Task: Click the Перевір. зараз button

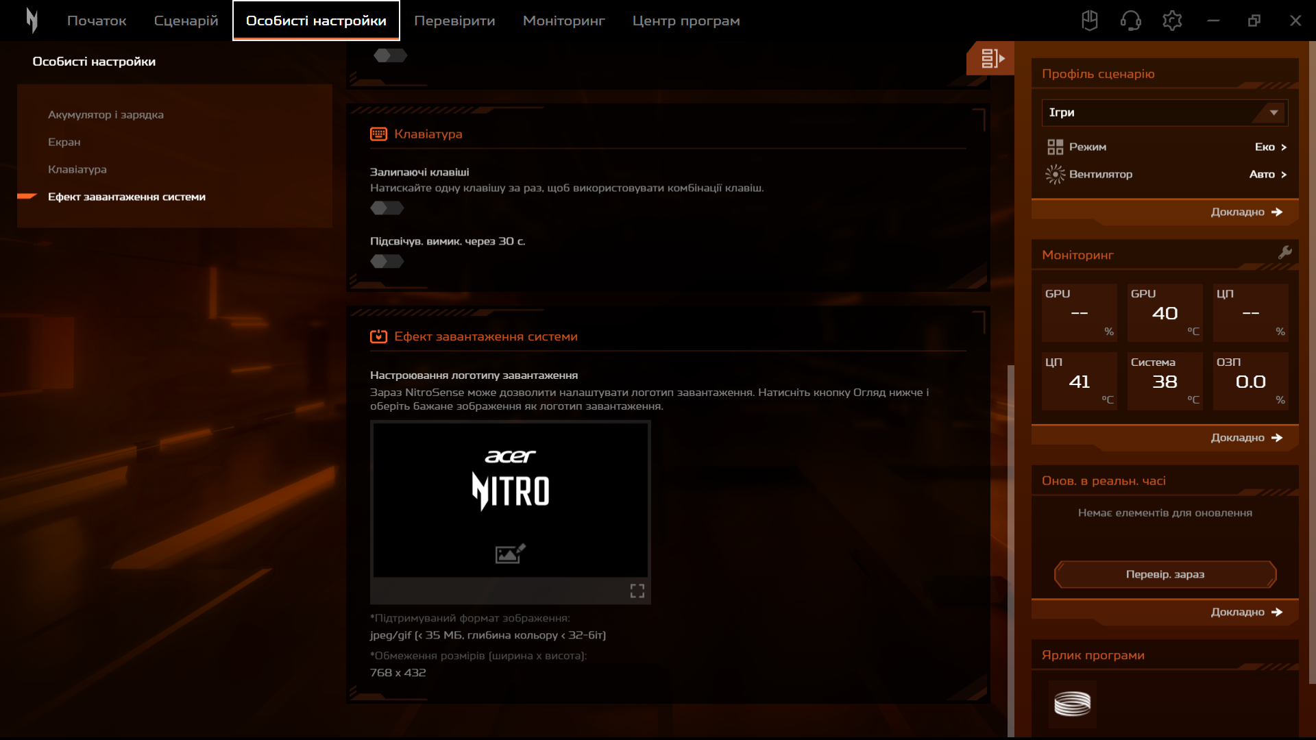Action: (x=1165, y=574)
